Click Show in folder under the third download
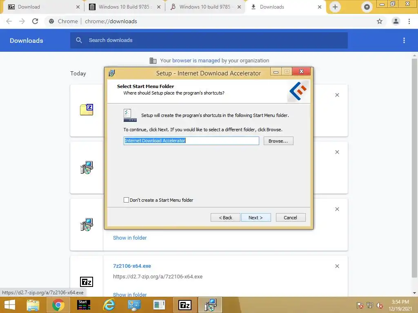 click(x=130, y=238)
